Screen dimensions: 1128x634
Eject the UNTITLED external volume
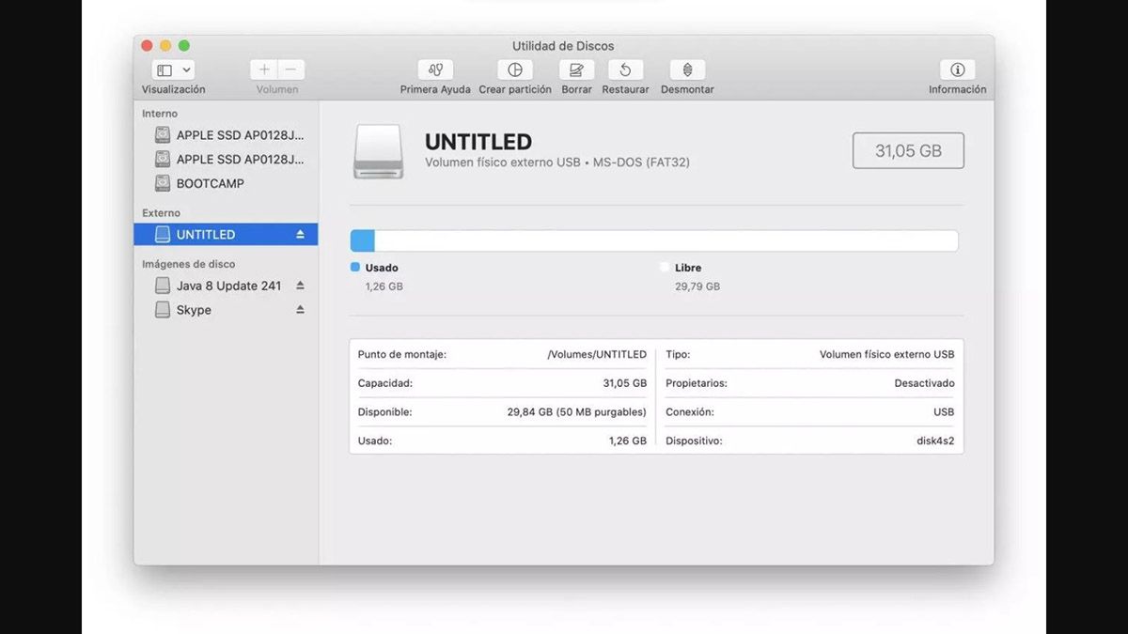coord(301,234)
